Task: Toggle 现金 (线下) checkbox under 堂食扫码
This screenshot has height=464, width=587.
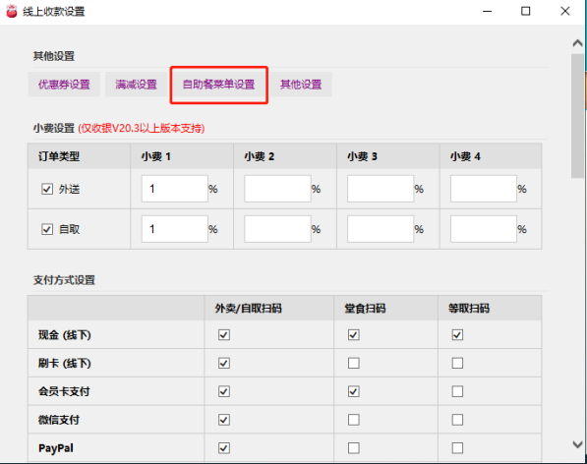Action: coord(354,334)
